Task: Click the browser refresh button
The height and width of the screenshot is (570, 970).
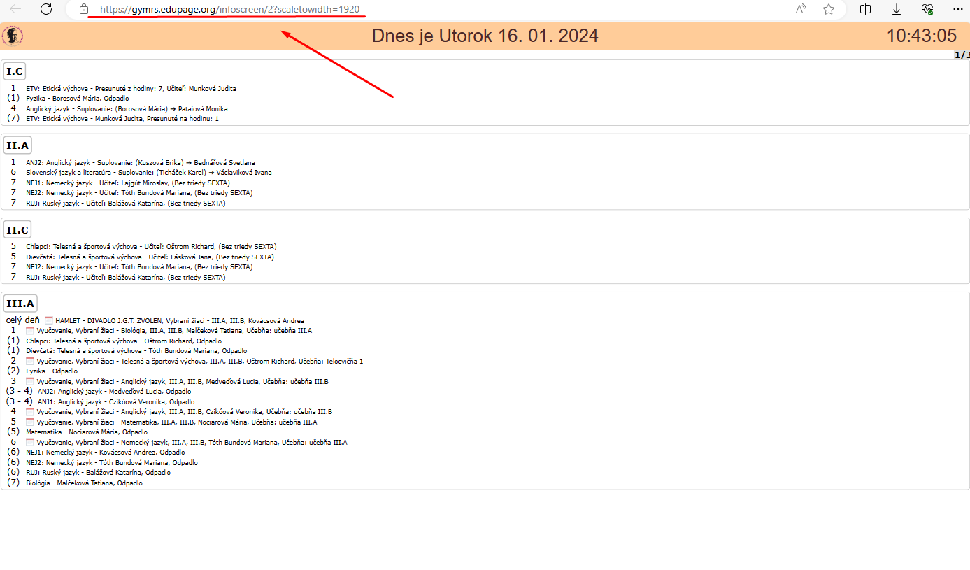Action: pyautogui.click(x=46, y=9)
